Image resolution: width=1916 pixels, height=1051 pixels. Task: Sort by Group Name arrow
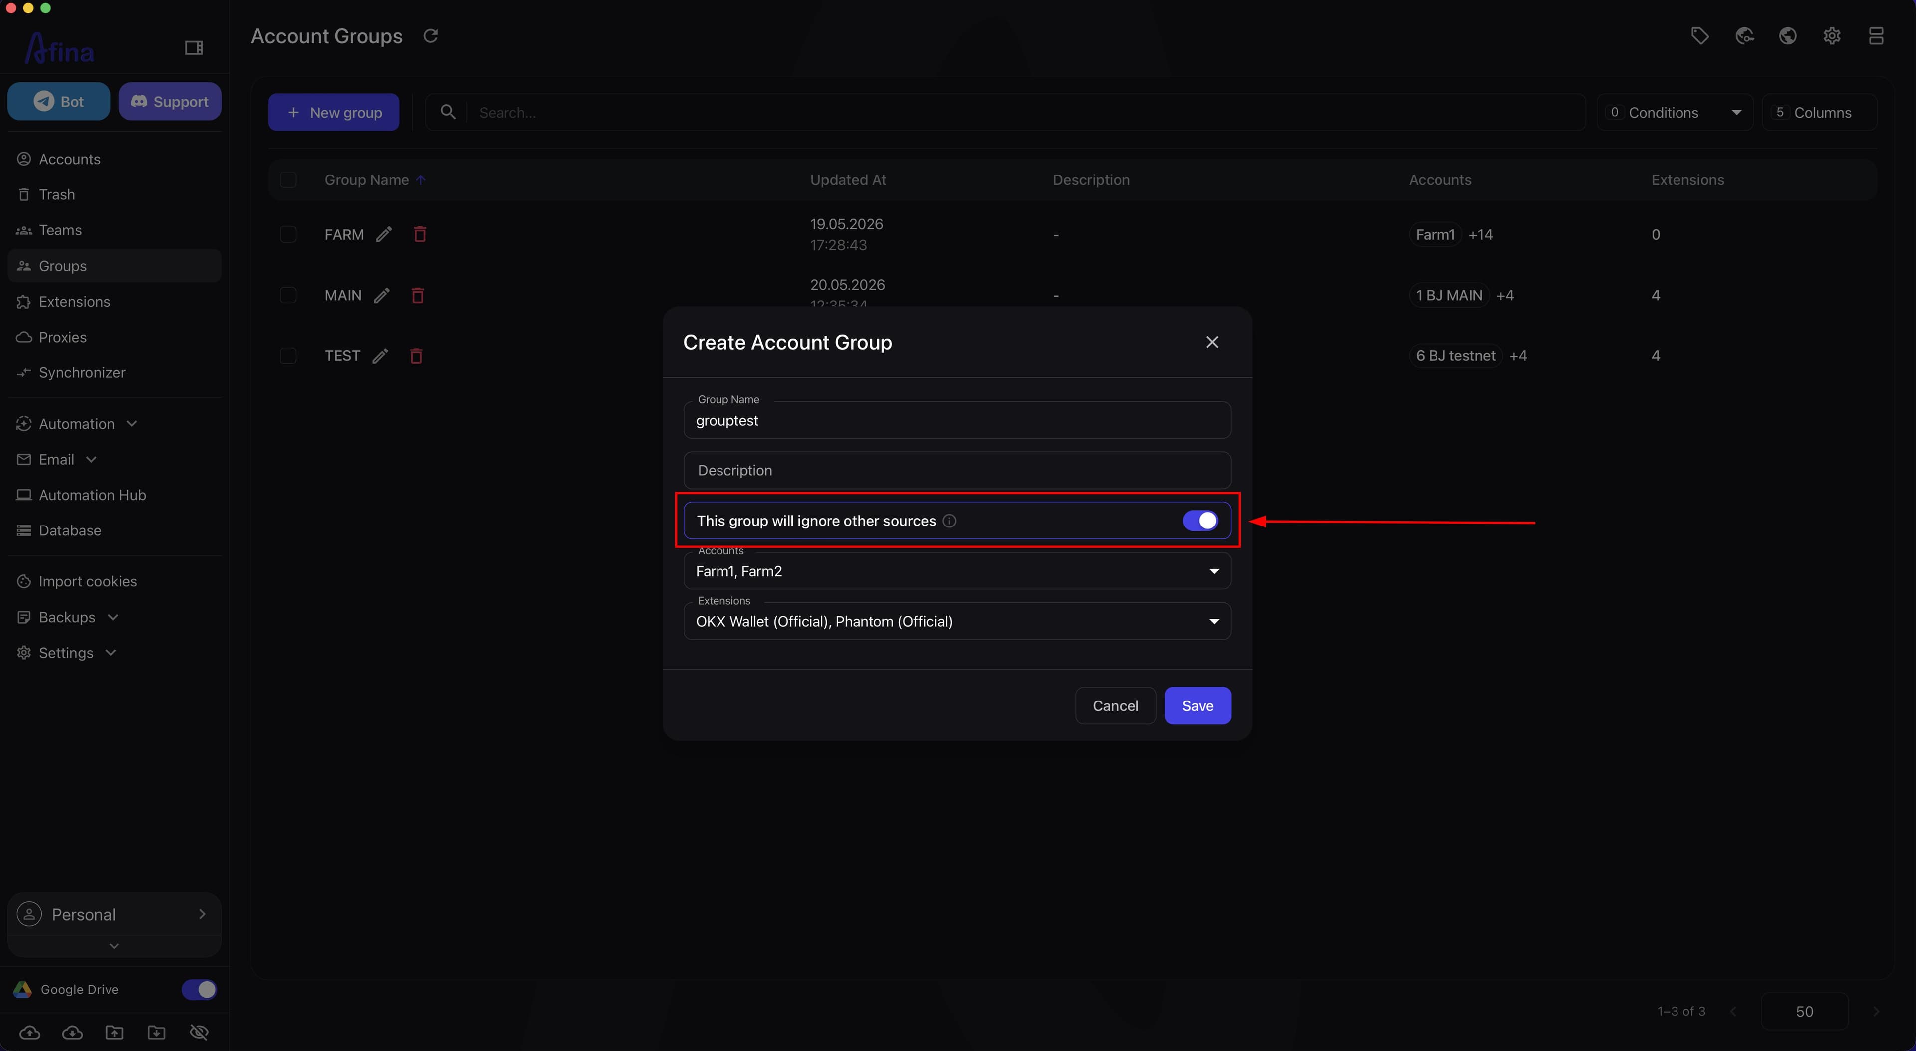(421, 180)
